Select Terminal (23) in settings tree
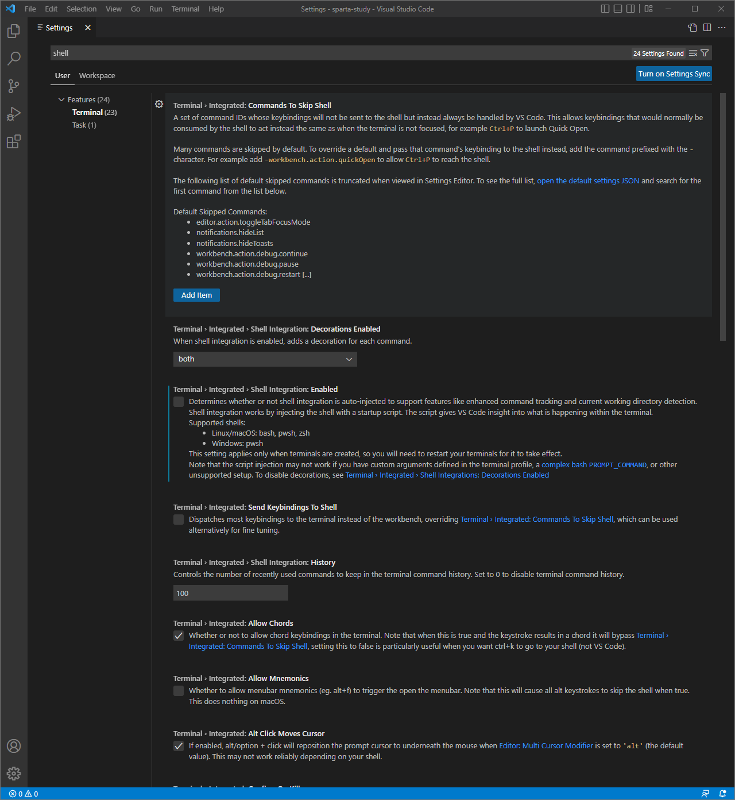Viewport: 735px width, 800px height. [95, 113]
